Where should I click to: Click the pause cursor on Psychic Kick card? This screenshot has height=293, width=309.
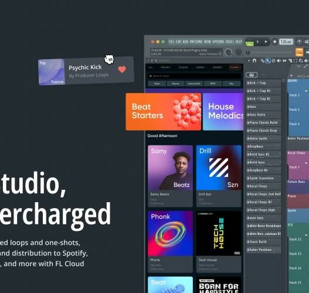[109, 59]
